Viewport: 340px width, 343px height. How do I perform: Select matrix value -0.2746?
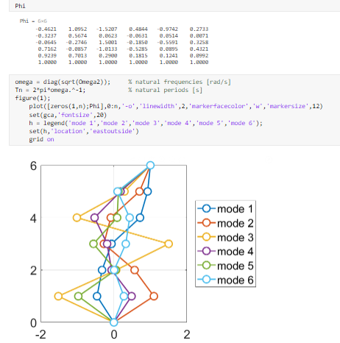pos(77,42)
